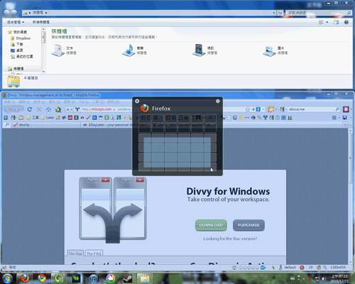Image resolution: width=355 pixels, height=284 pixels.
Task: Click the Divvy split-windows illustration
Action: [113, 209]
